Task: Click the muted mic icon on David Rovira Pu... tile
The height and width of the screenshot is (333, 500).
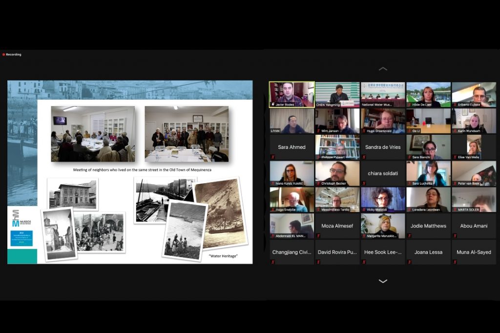Action: tap(318, 262)
